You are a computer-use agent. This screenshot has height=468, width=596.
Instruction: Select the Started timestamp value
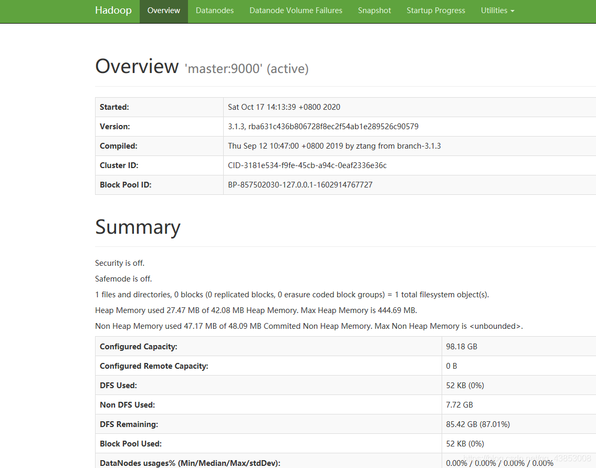(x=284, y=107)
